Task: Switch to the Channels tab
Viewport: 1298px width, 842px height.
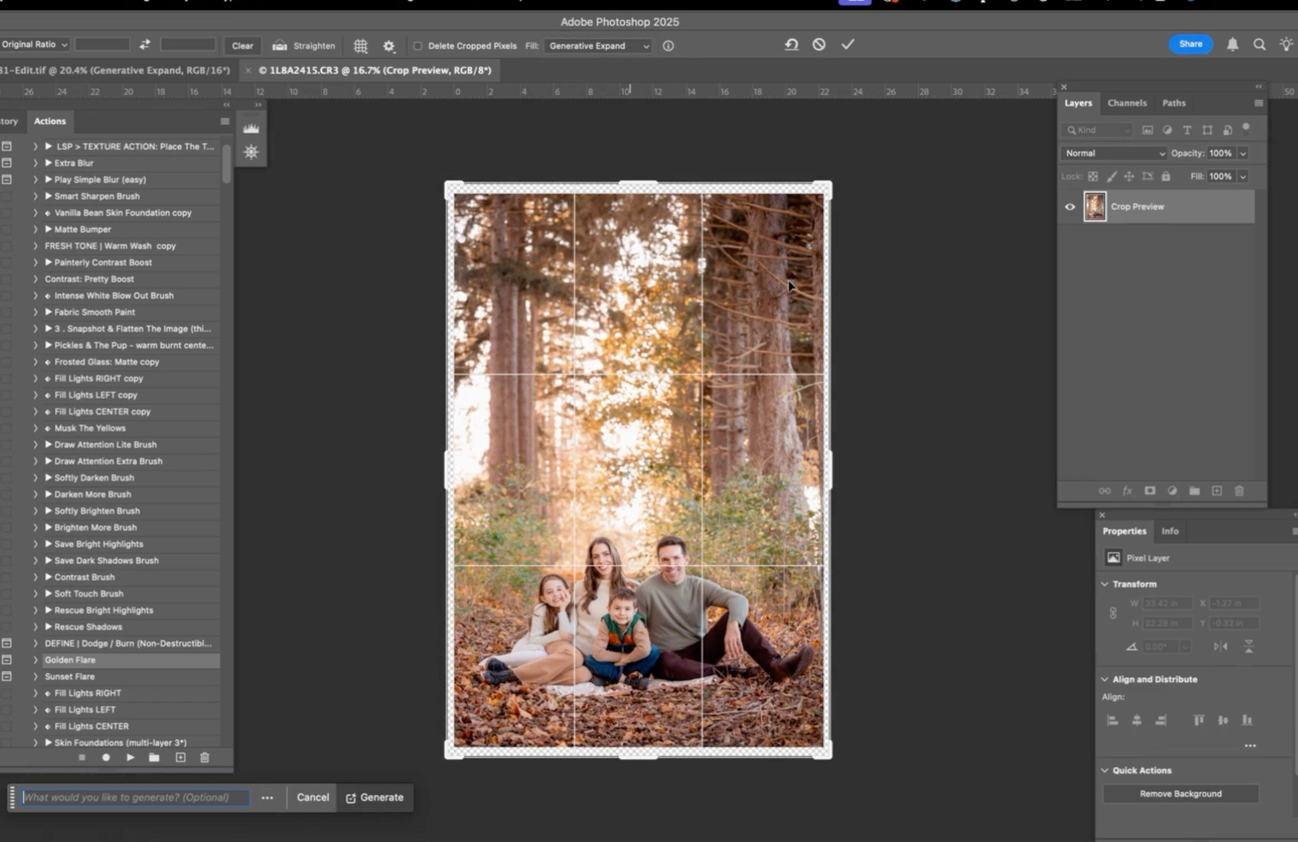Action: point(1127,103)
